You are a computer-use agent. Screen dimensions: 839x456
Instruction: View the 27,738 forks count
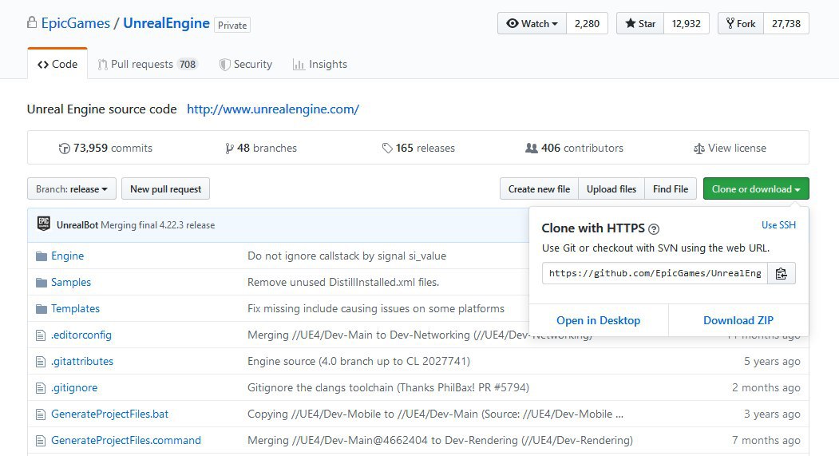pos(786,23)
